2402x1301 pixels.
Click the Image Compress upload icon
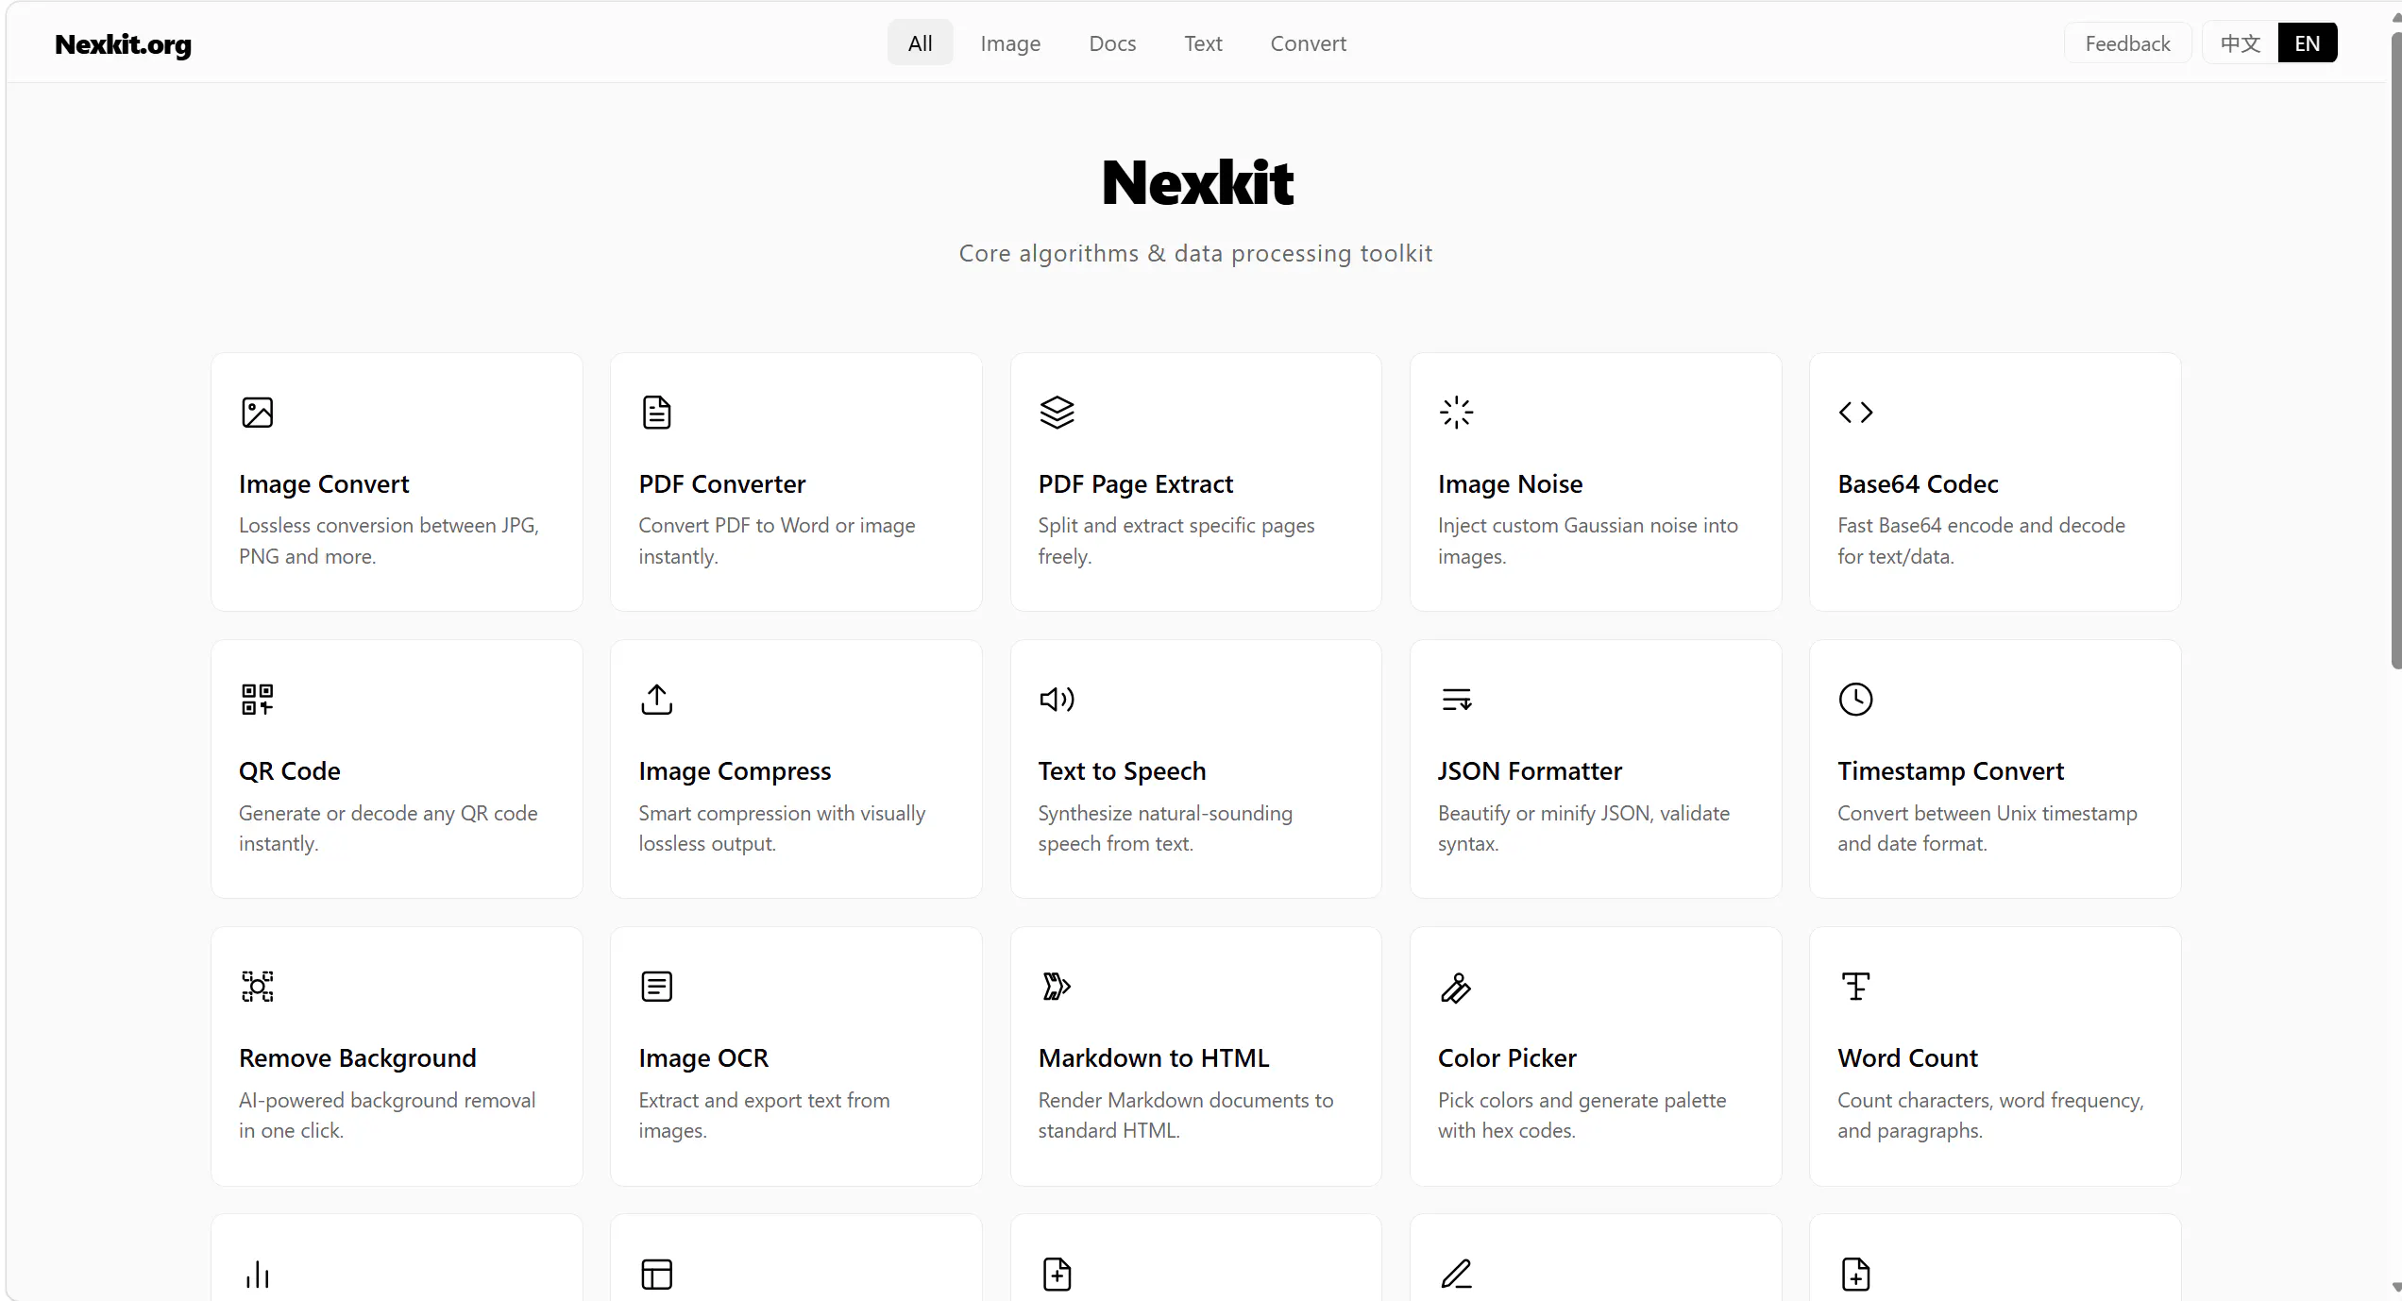[656, 700]
